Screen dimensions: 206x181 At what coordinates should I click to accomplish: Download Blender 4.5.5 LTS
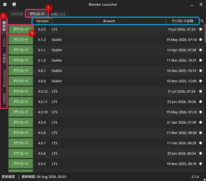click(21, 164)
